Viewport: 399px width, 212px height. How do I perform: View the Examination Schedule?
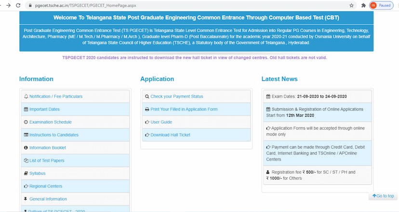click(50, 122)
